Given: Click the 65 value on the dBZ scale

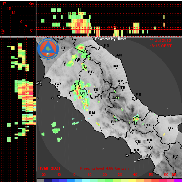Looking at the screenshot, I should click(x=174, y=175).
